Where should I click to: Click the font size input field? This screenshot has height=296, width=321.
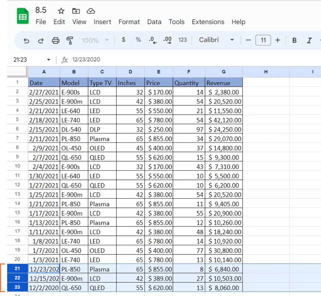coord(263,40)
